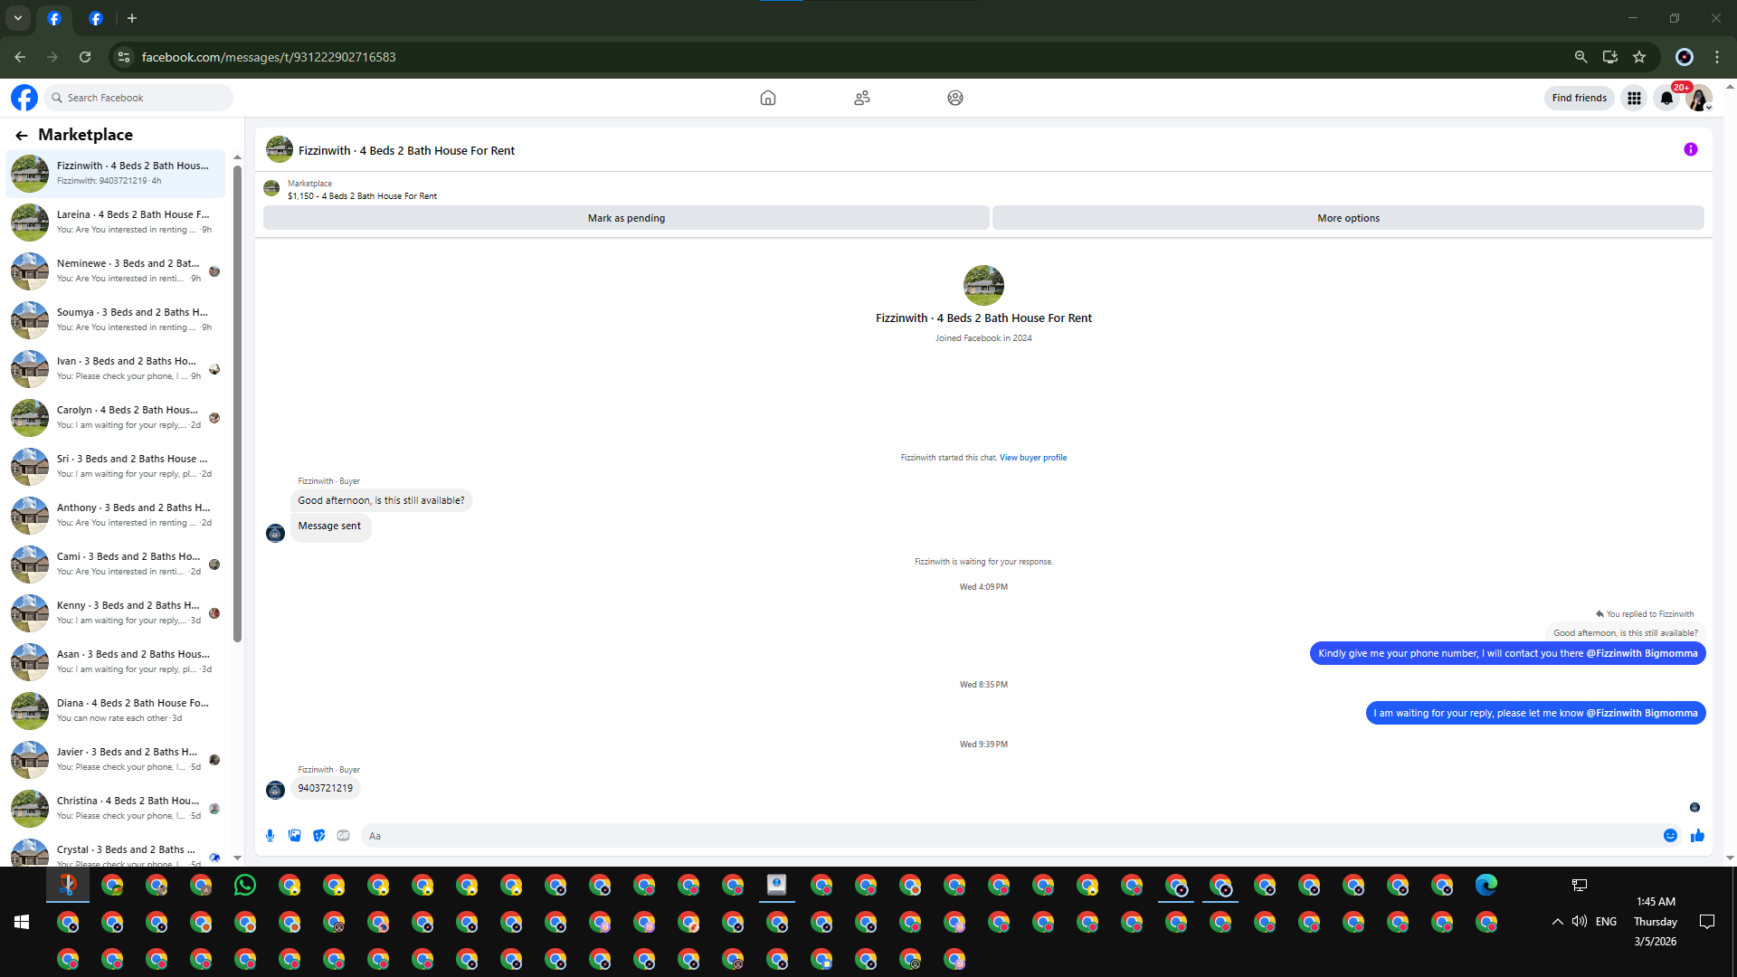Launch Microsoft Edge from the taskbar
The height and width of the screenshot is (977, 1737).
coord(1486,886)
